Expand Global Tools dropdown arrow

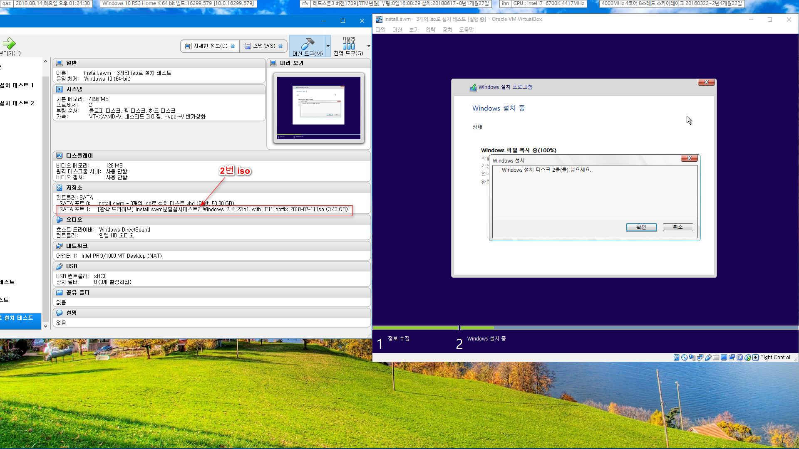tap(369, 46)
